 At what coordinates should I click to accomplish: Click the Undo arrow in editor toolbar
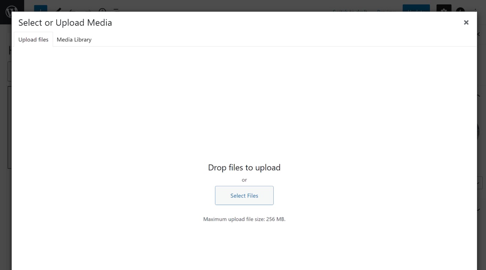tap(73, 10)
